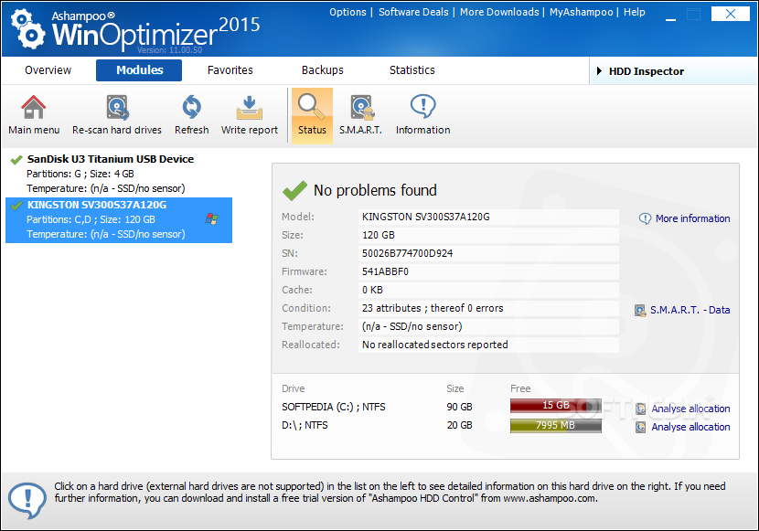The width and height of the screenshot is (759, 531).
Task: Open MyAshampoo in header
Action: pyautogui.click(x=581, y=12)
